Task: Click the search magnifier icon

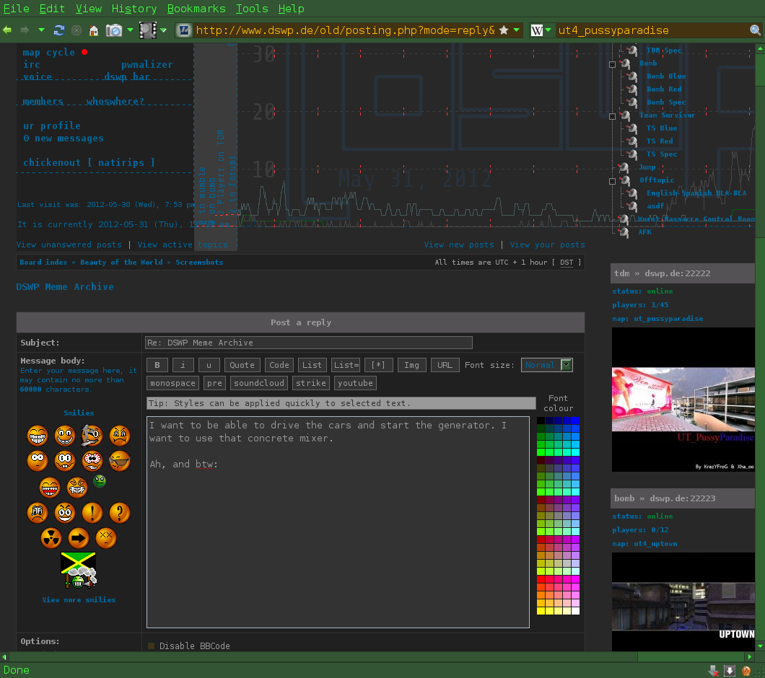Action: coord(755,30)
